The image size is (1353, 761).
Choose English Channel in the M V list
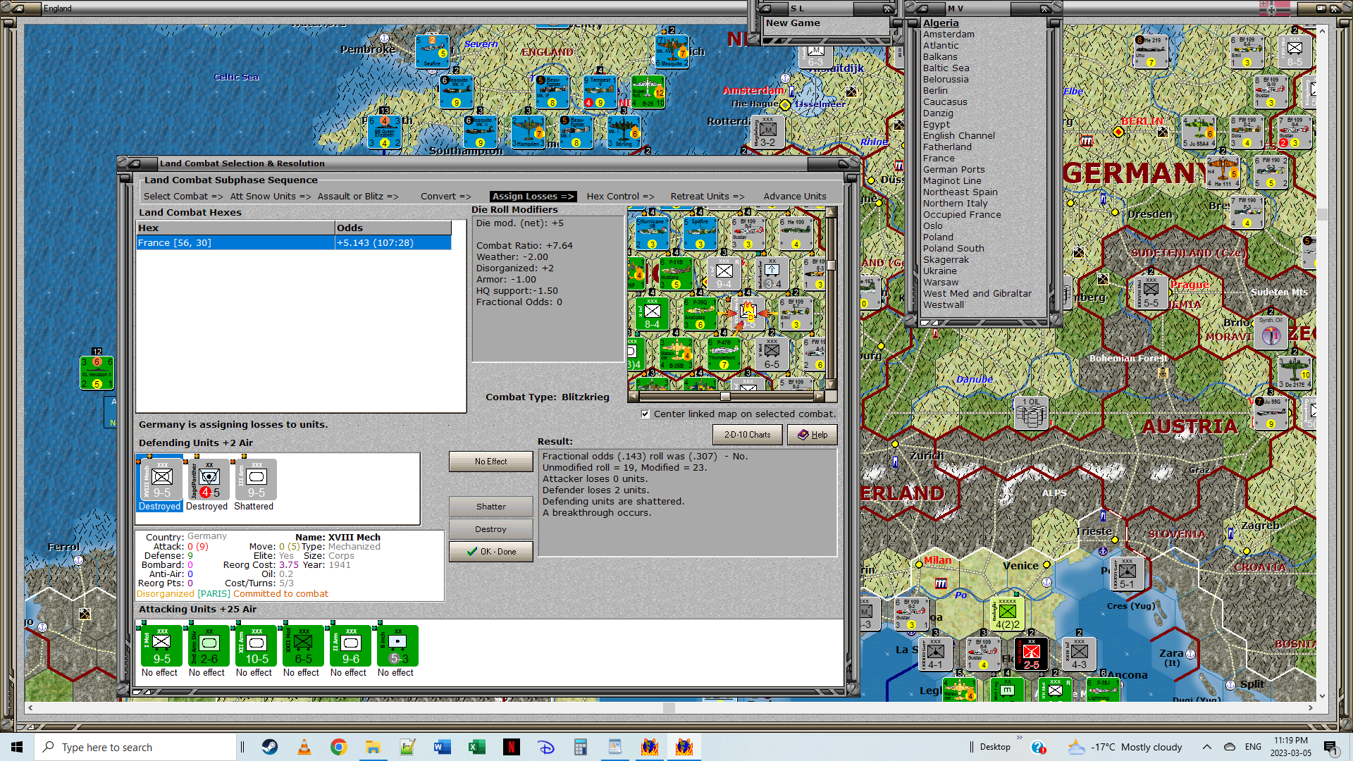959,136
